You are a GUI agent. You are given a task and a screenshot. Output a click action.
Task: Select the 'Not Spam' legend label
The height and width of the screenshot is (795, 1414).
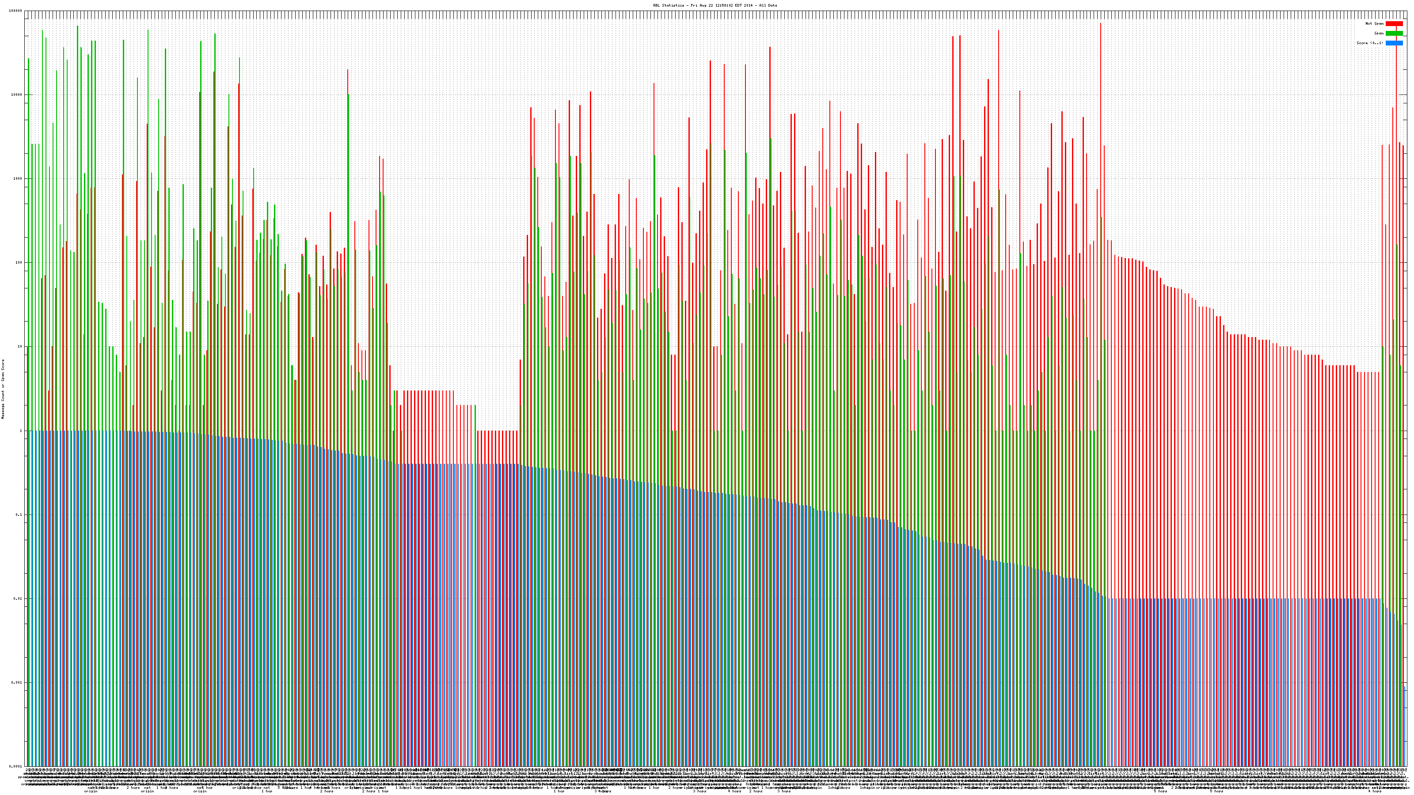tap(1375, 23)
